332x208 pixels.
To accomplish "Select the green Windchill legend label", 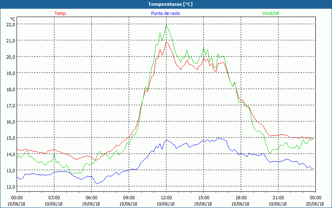I will [271, 13].
